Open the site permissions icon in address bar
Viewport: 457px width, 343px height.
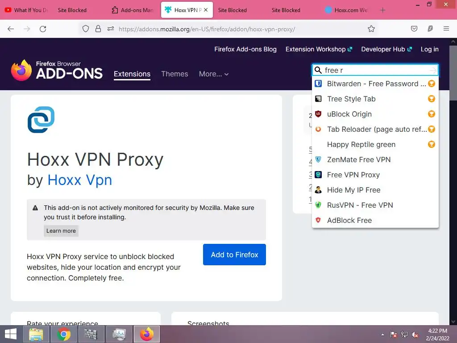(111, 29)
